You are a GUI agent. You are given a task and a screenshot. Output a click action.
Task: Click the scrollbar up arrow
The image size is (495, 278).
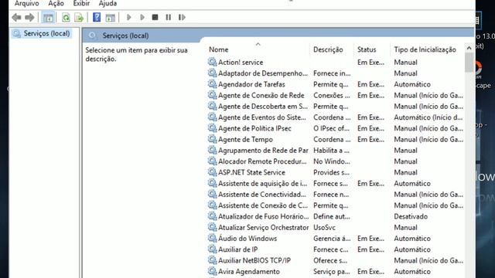click(x=469, y=48)
